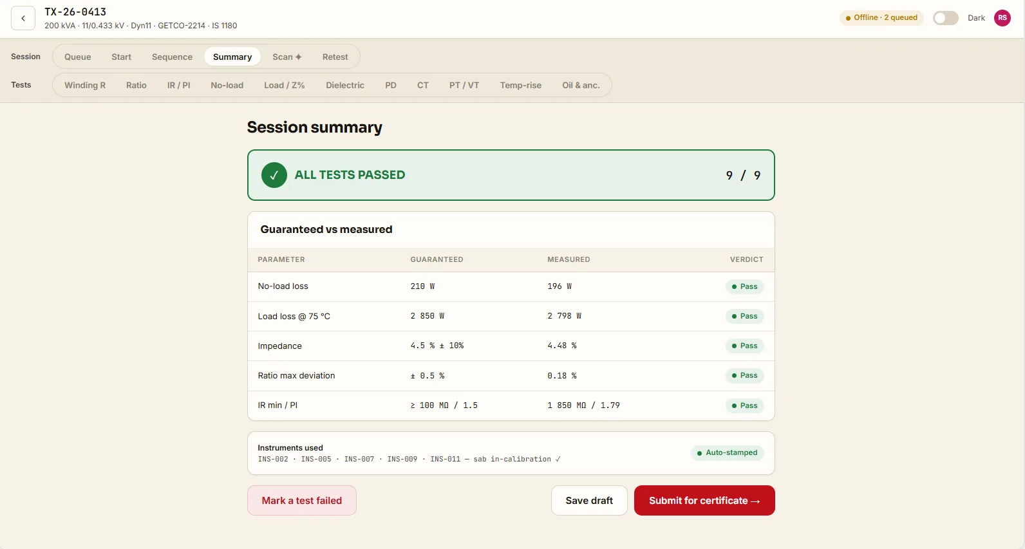This screenshot has width=1025, height=549.
Task: Click measured value 196 W
Action: coord(560,286)
